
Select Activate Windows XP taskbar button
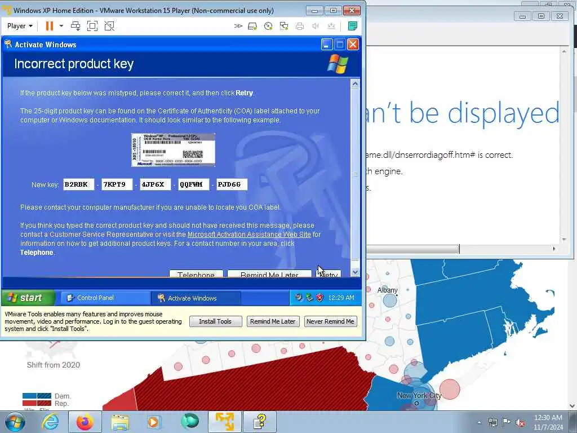click(x=196, y=298)
